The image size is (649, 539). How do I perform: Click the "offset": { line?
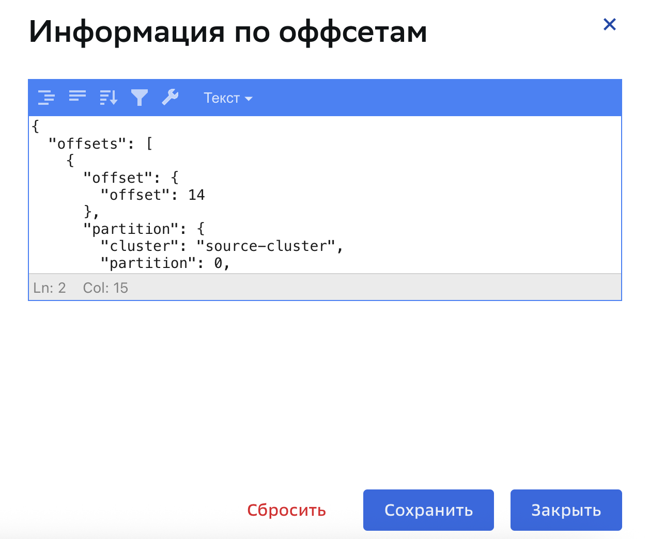click(131, 178)
